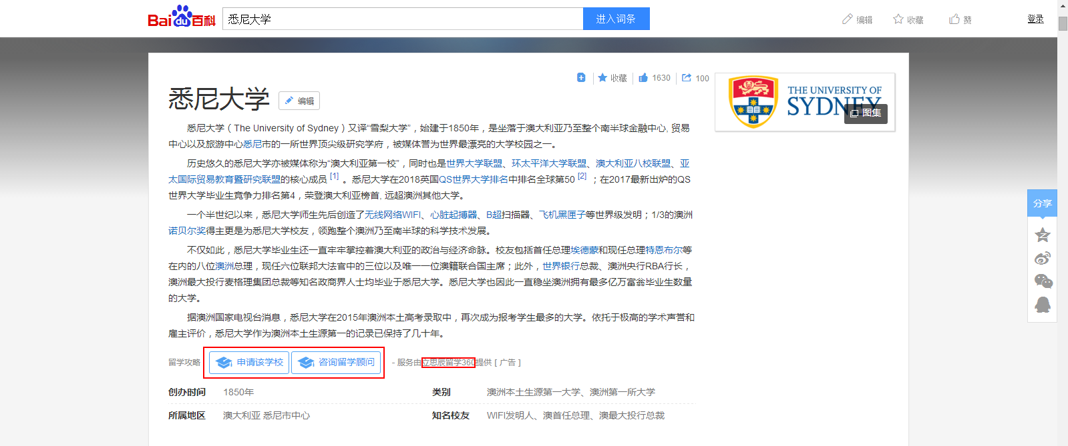This screenshot has width=1068, height=446.
Task: Open the 特恩布尔 link
Action: (x=664, y=250)
